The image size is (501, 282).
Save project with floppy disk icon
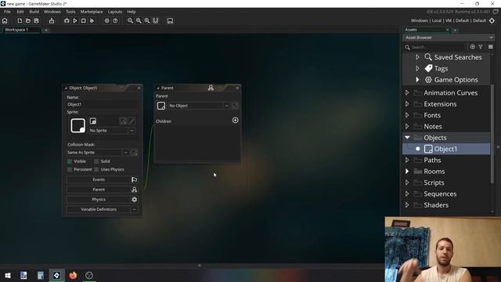pyautogui.click(x=37, y=21)
